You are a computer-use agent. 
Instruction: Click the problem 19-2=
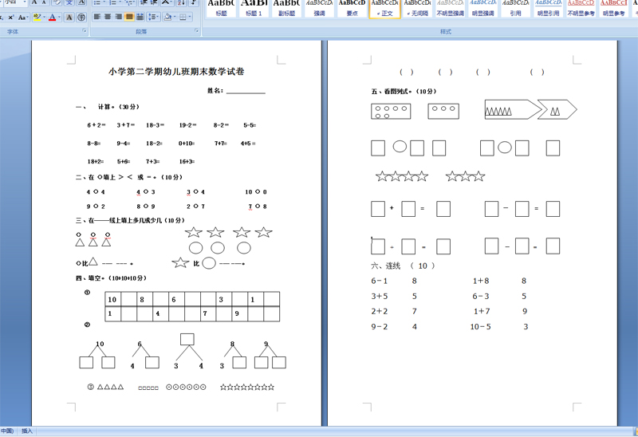click(x=187, y=125)
